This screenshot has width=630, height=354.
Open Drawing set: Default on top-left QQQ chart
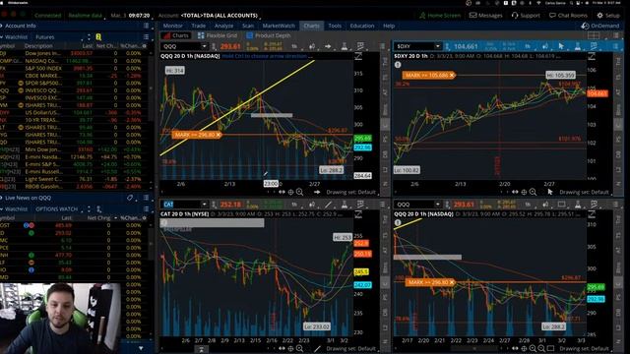[350, 193]
